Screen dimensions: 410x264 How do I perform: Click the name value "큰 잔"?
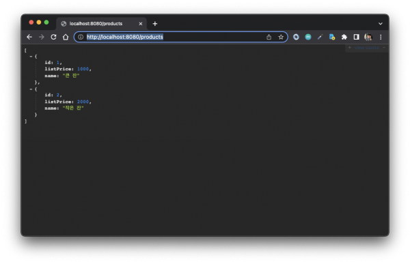point(71,76)
